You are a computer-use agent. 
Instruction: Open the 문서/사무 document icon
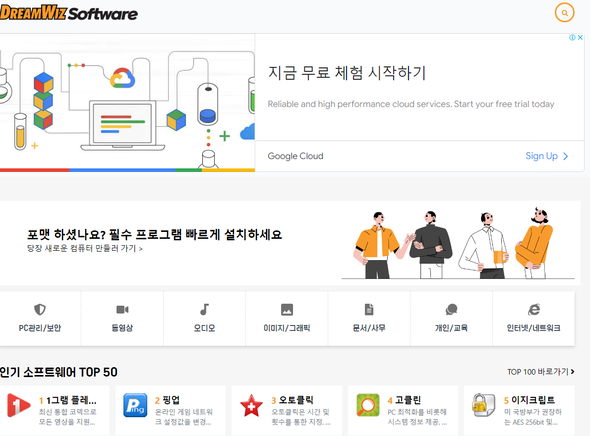369,309
